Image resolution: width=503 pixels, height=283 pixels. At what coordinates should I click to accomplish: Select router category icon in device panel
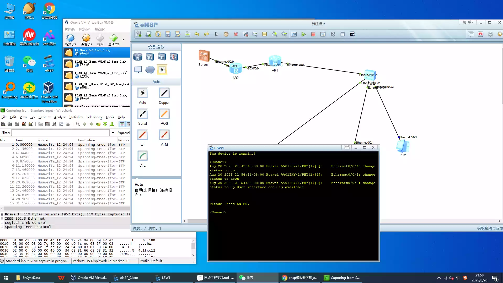138,57
